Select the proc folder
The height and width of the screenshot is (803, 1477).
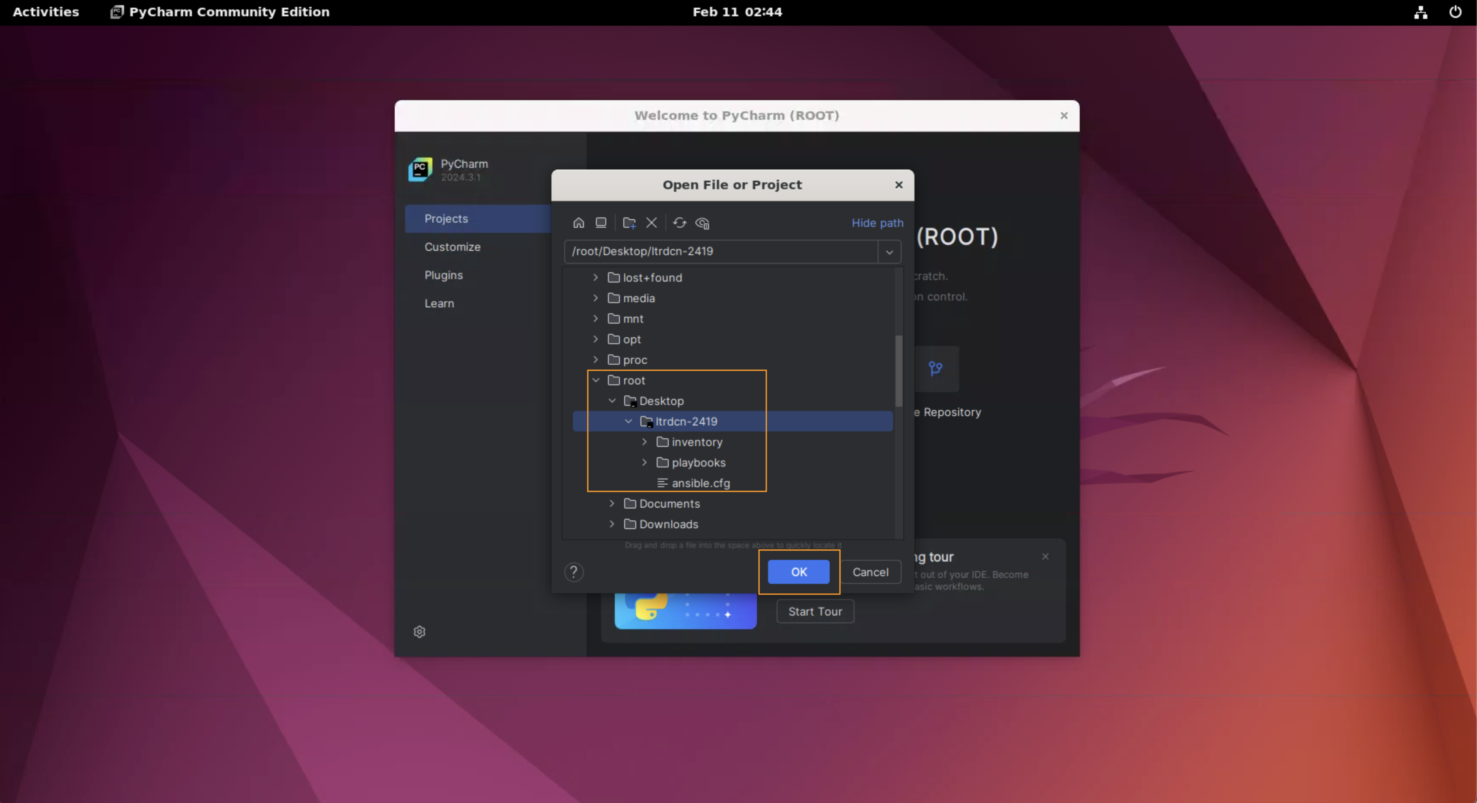pos(627,360)
